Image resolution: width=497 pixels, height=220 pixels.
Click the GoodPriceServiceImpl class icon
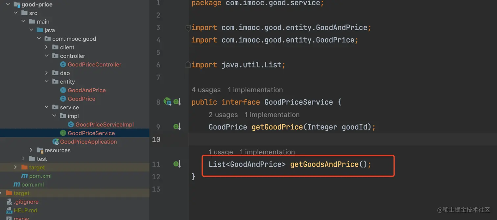coord(71,124)
